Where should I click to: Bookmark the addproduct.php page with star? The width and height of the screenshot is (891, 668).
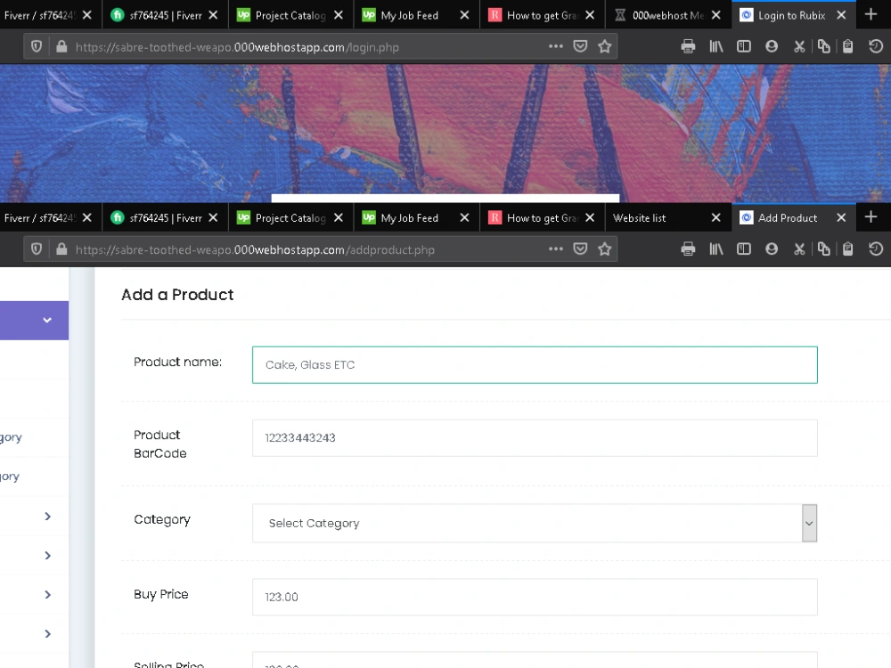(605, 248)
